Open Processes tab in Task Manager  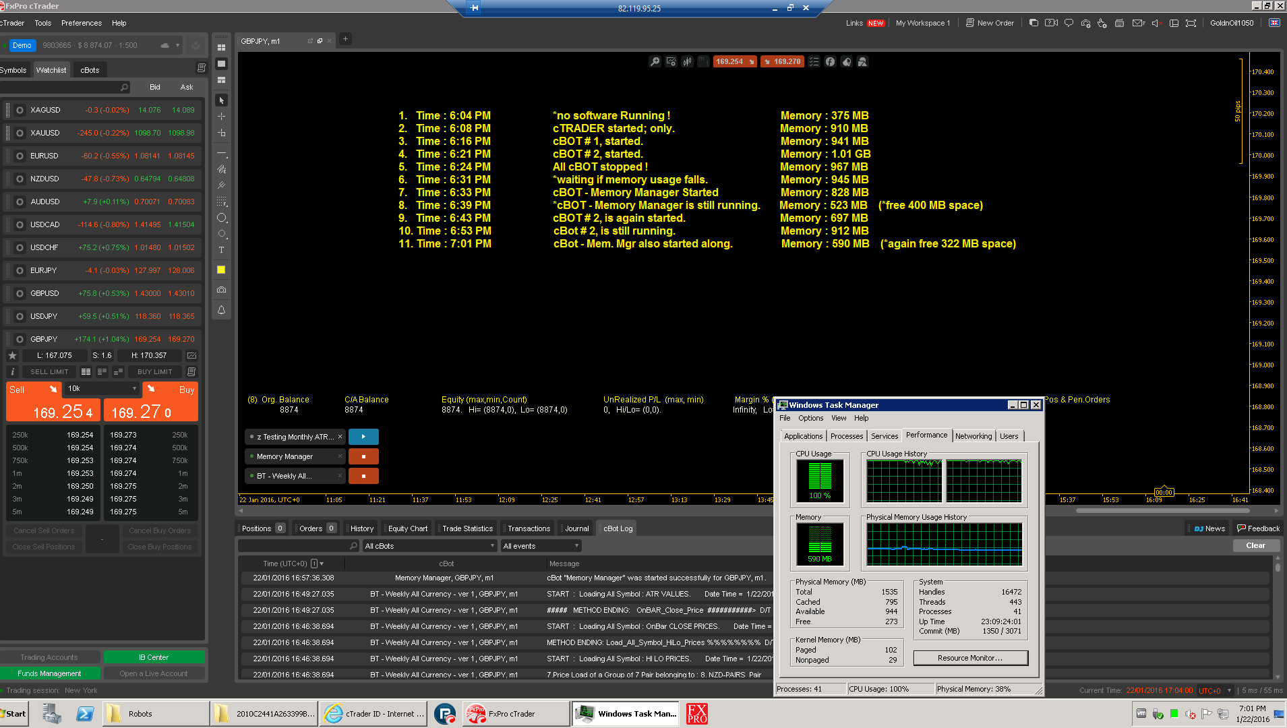coord(847,436)
